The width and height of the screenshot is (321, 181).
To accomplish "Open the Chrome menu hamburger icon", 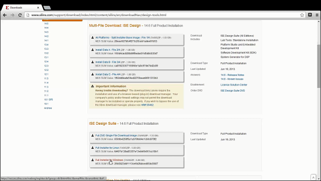I will tap(317, 15).
